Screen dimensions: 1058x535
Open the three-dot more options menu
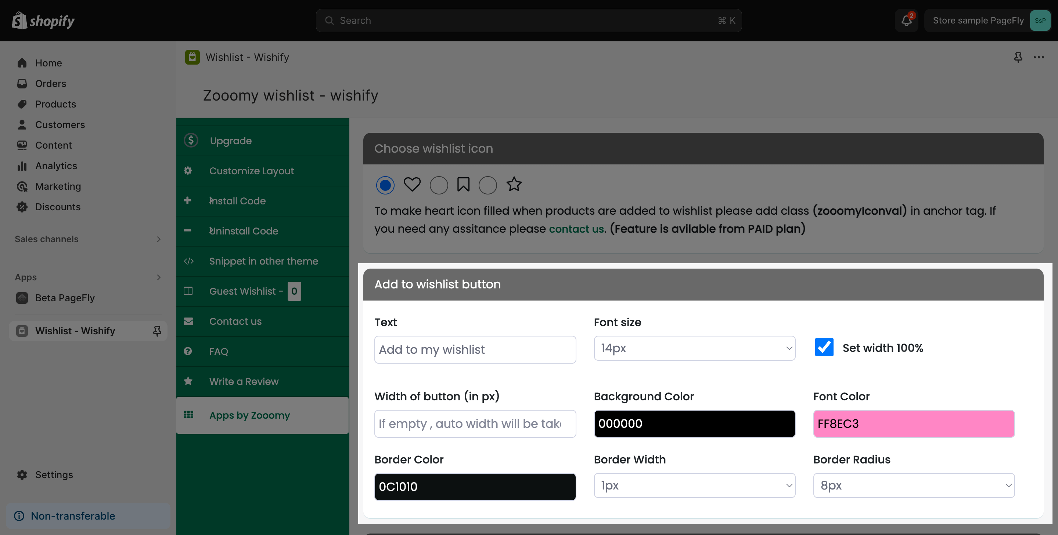point(1039,57)
